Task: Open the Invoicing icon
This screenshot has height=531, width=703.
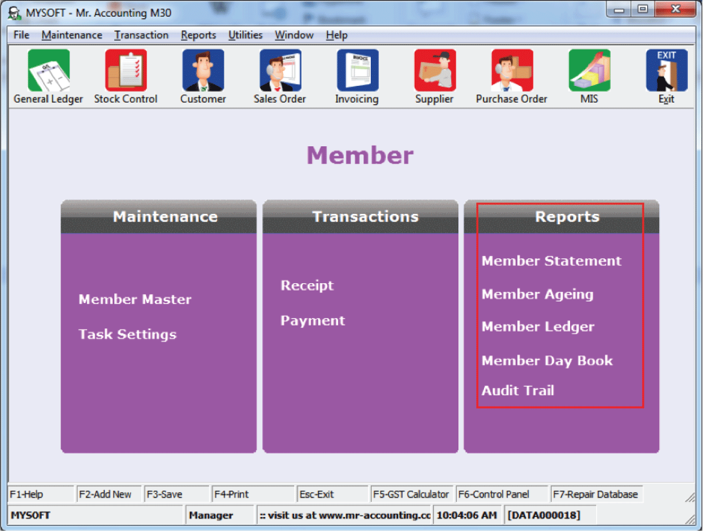Action: click(357, 70)
